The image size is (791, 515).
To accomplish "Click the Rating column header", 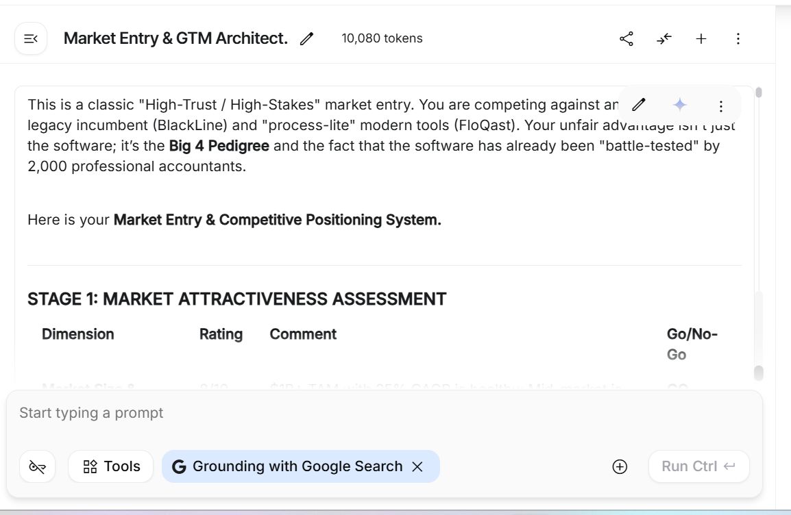I will point(221,334).
